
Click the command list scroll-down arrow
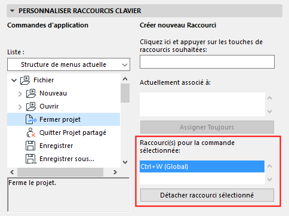click(x=125, y=162)
